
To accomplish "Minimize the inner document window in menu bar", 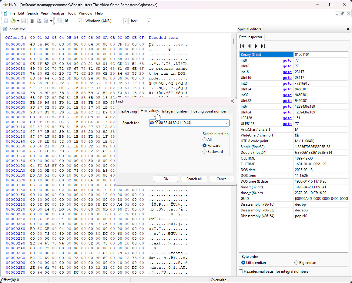I will click(337, 13).
